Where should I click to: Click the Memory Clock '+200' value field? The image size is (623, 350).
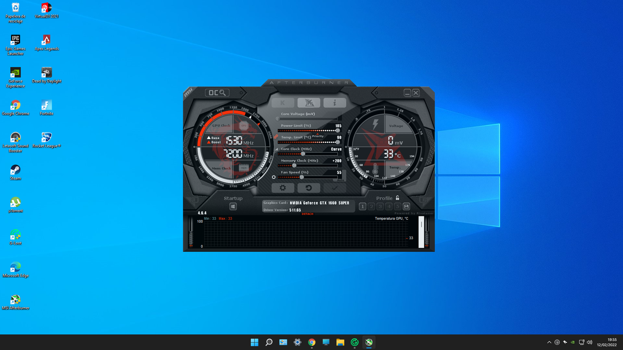337,161
